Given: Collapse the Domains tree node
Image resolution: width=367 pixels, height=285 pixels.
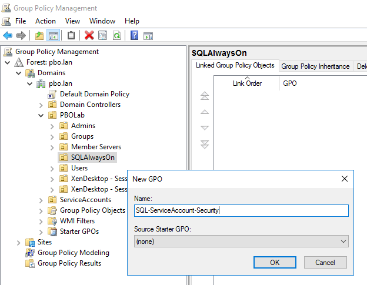Looking at the screenshot, I should pyautogui.click(x=18, y=73).
